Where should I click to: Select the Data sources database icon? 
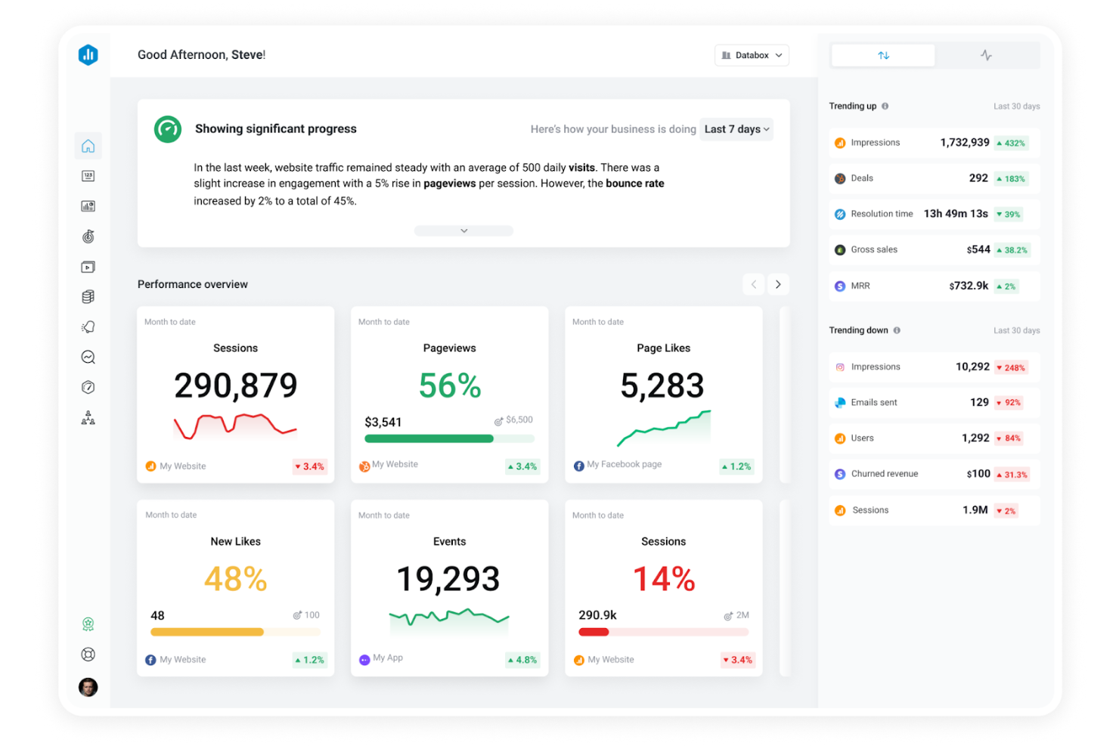pyautogui.click(x=88, y=296)
